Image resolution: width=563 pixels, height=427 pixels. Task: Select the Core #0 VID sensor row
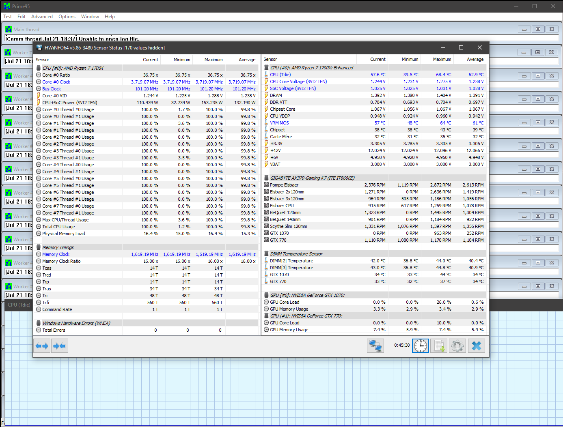[146, 96]
